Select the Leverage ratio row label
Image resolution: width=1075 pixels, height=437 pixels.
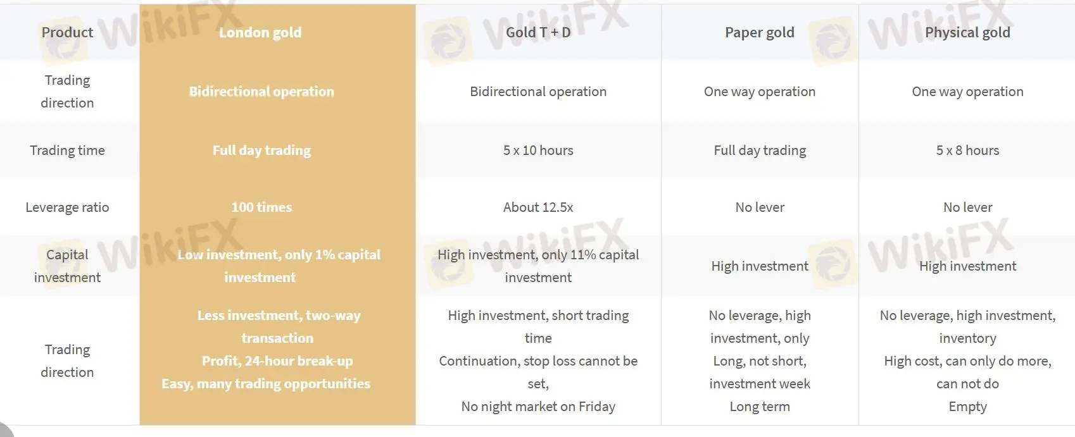tap(67, 207)
